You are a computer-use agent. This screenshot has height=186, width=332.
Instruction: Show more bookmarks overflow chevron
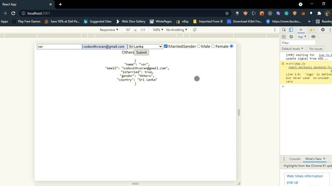(x=309, y=21)
